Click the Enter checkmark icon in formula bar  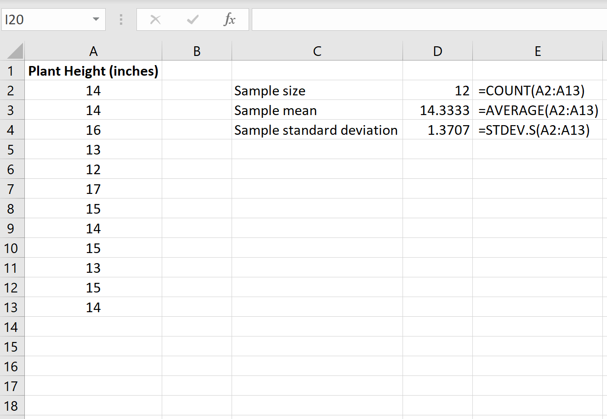pos(193,20)
